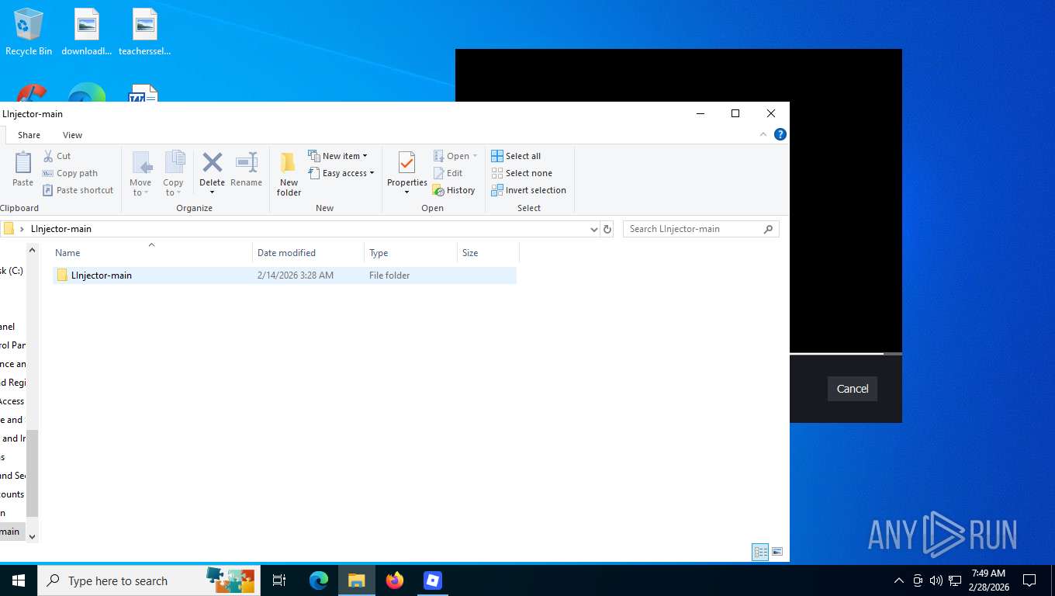Collapse the ribbon with the chevron

pyautogui.click(x=763, y=134)
